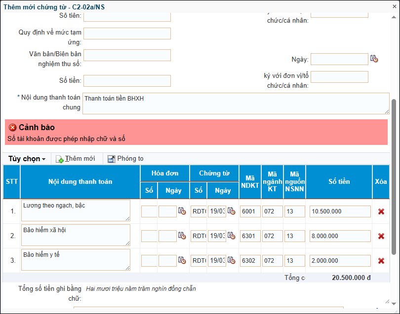Image resolution: width=400 pixels, height=314 pixels.
Task: Click the Phóng to enlarge button
Action: point(125,159)
